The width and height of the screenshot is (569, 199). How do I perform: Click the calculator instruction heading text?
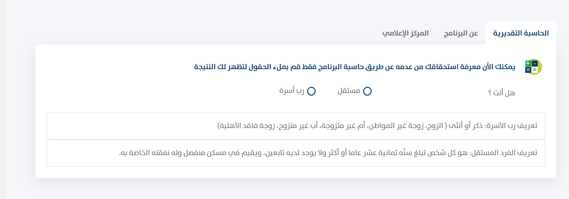[355, 67]
